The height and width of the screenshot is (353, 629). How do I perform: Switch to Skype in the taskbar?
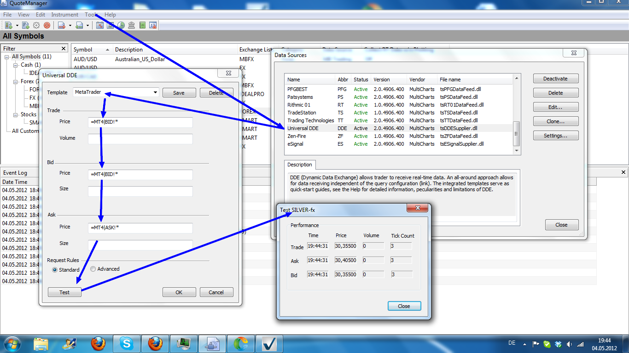[x=127, y=344]
